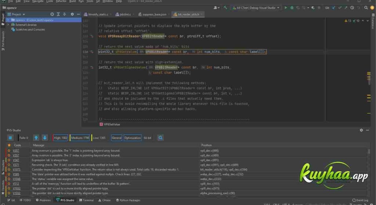
Task: Open Project panel settings gear
Action: coord(72,14)
